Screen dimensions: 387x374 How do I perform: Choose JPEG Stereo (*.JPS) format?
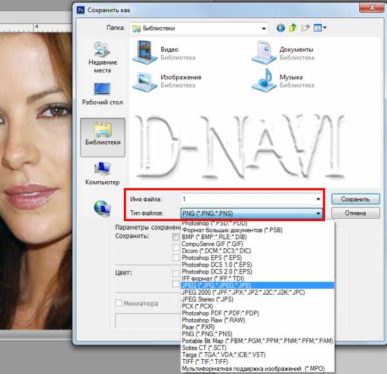coord(257,299)
